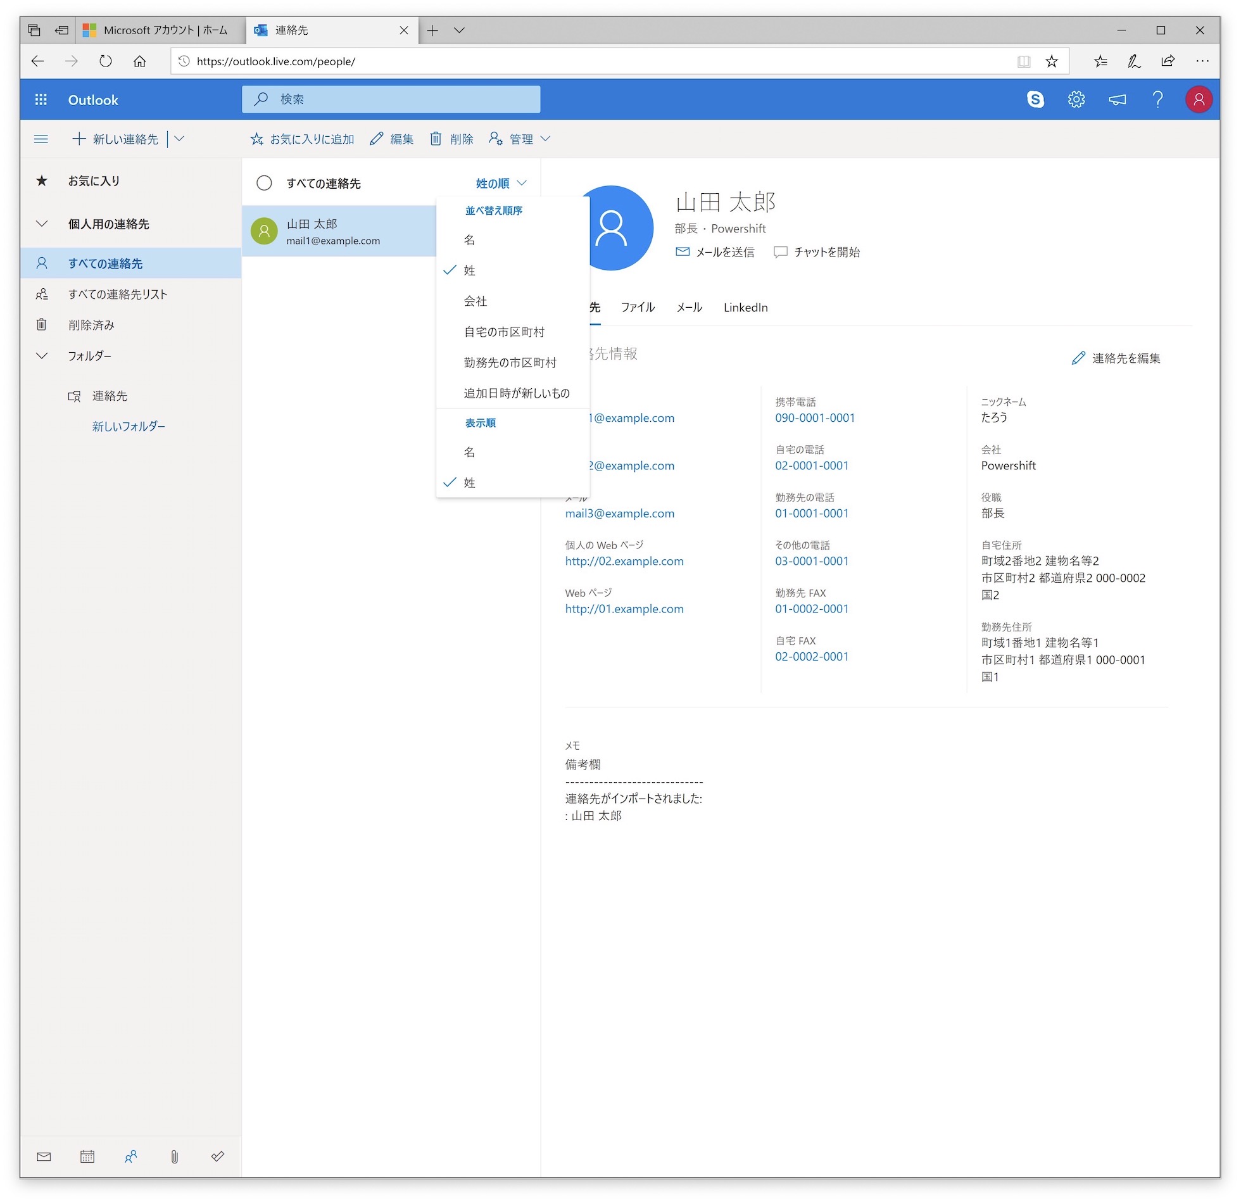Viewport: 1241px width, 1202px height.
Task: Open the http://01.example.com web page link
Action: [x=624, y=609]
